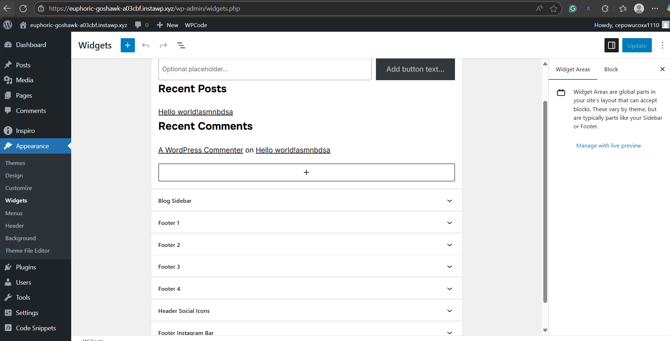This screenshot has height=341, width=670.
Task: Open the browser favorites list icon
Action: pyautogui.click(x=623, y=9)
